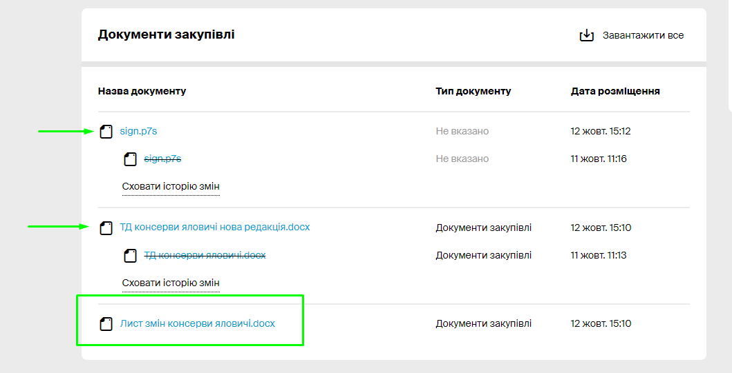Open the old struck-through sign.p7s link
The image size is (732, 373).
162,159
